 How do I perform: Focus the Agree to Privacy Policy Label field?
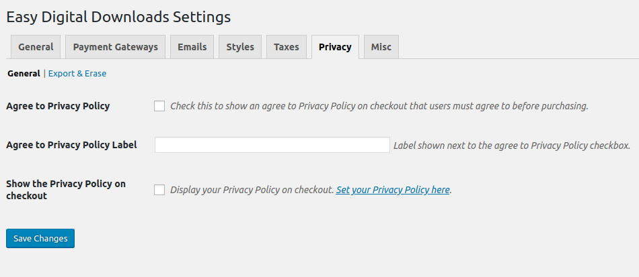click(x=272, y=145)
